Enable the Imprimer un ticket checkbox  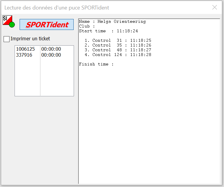coord(7,39)
